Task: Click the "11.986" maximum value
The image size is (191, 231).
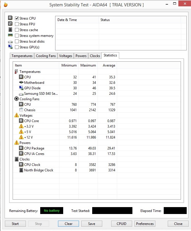Action: click(91, 137)
